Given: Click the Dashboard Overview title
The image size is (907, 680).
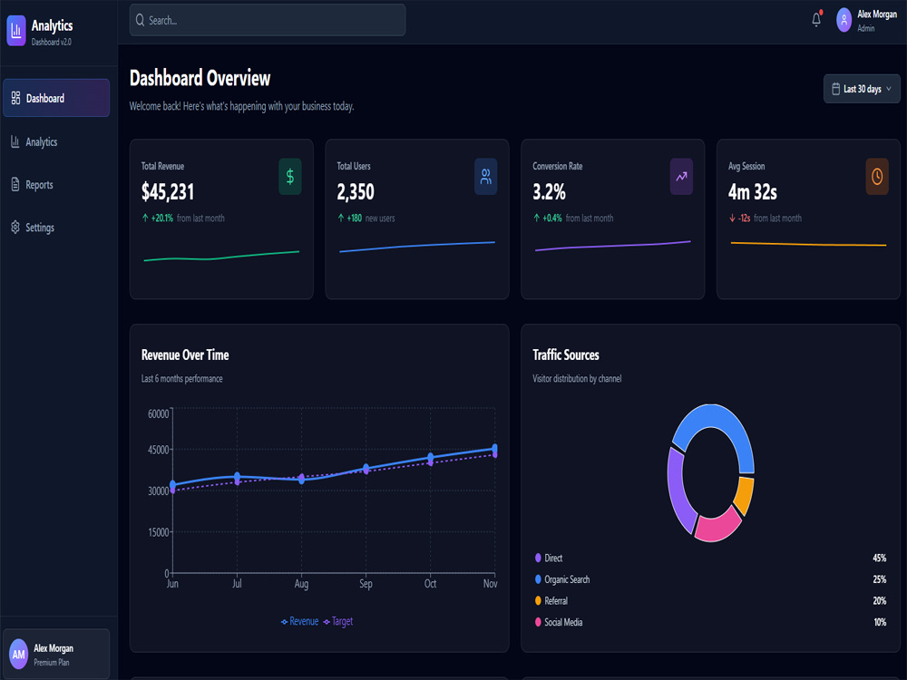Looking at the screenshot, I should [x=200, y=78].
